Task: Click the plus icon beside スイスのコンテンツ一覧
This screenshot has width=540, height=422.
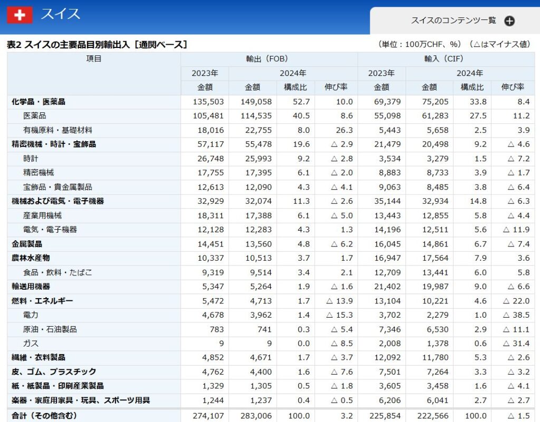Action: pos(509,21)
